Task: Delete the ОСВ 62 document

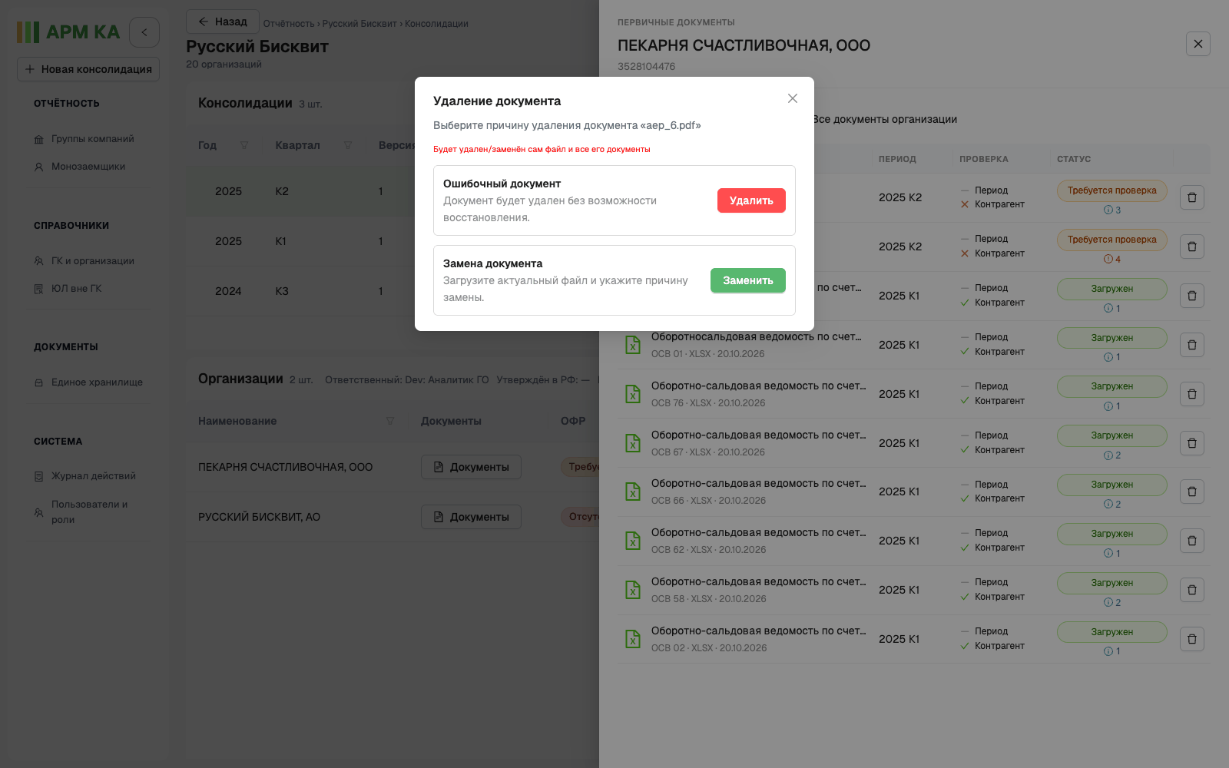Action: tap(1192, 541)
